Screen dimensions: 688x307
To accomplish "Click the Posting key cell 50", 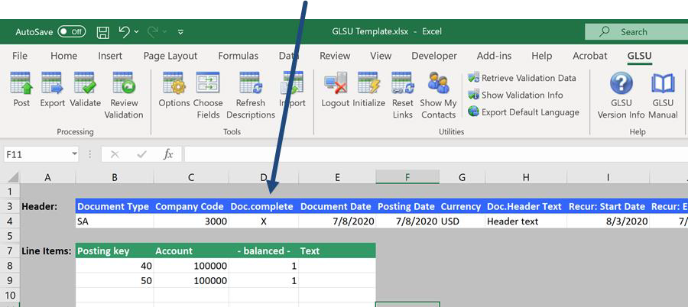I will [x=115, y=281].
